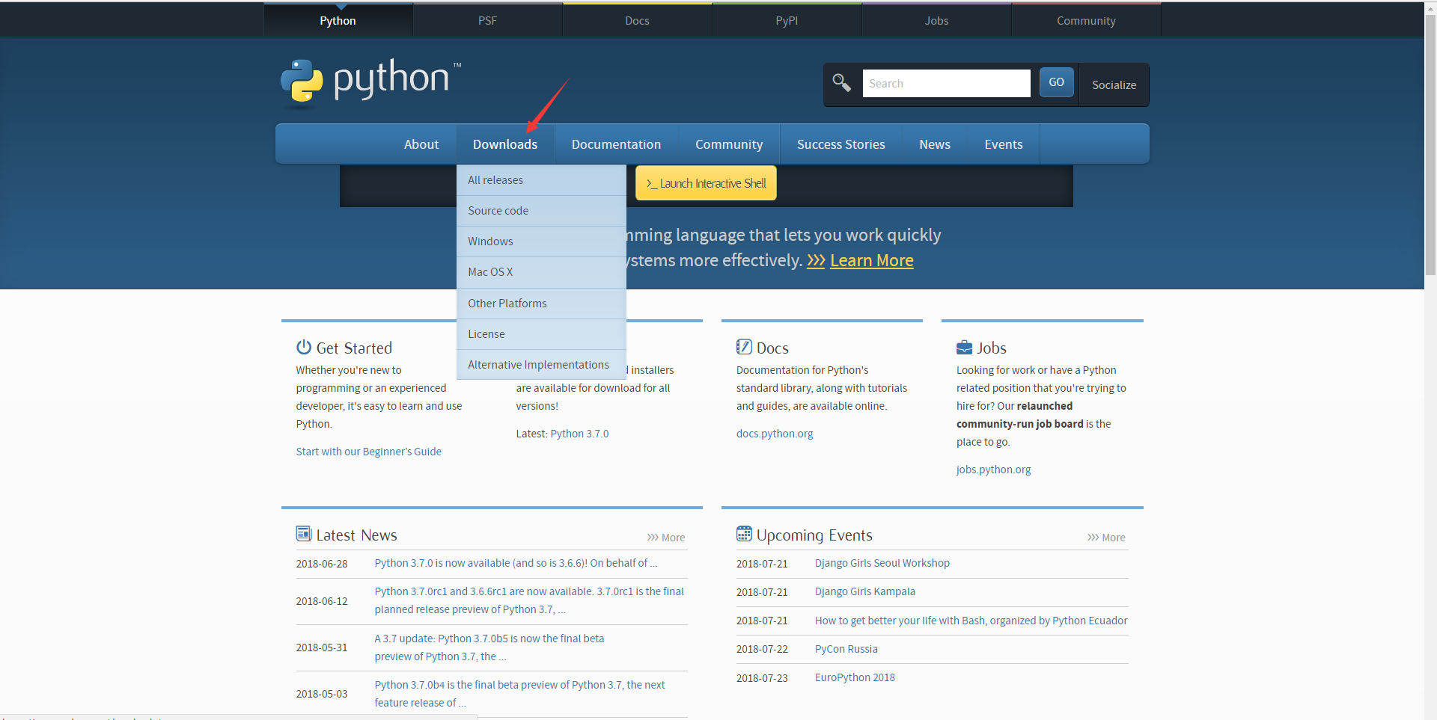Visit the docs.python.org link
Viewport: 1437px width, 720px height.
775,434
